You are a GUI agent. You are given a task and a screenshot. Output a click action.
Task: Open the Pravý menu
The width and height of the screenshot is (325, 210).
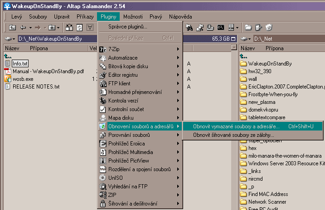tap(155, 17)
